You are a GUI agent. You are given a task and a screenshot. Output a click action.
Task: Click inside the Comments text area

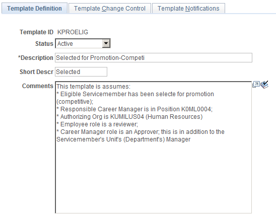[x=154, y=148]
